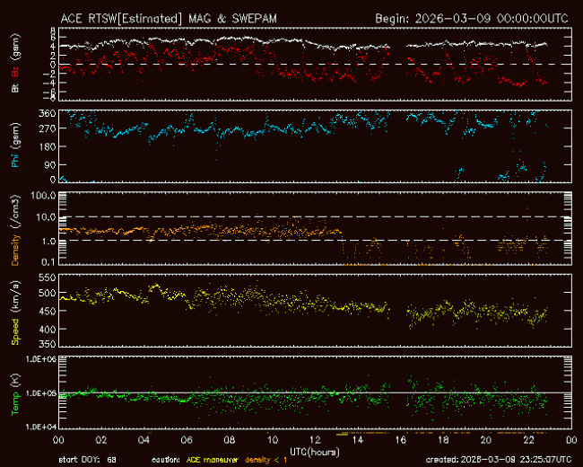Click the "20" hour label on the UTC axis

click(x=486, y=440)
